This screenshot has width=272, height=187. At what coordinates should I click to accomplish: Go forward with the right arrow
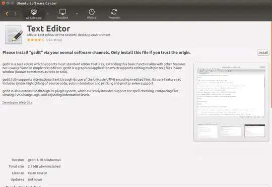coord(15,14)
